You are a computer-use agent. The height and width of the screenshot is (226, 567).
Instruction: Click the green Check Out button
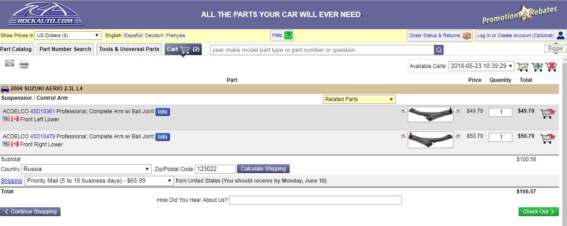[538, 212]
